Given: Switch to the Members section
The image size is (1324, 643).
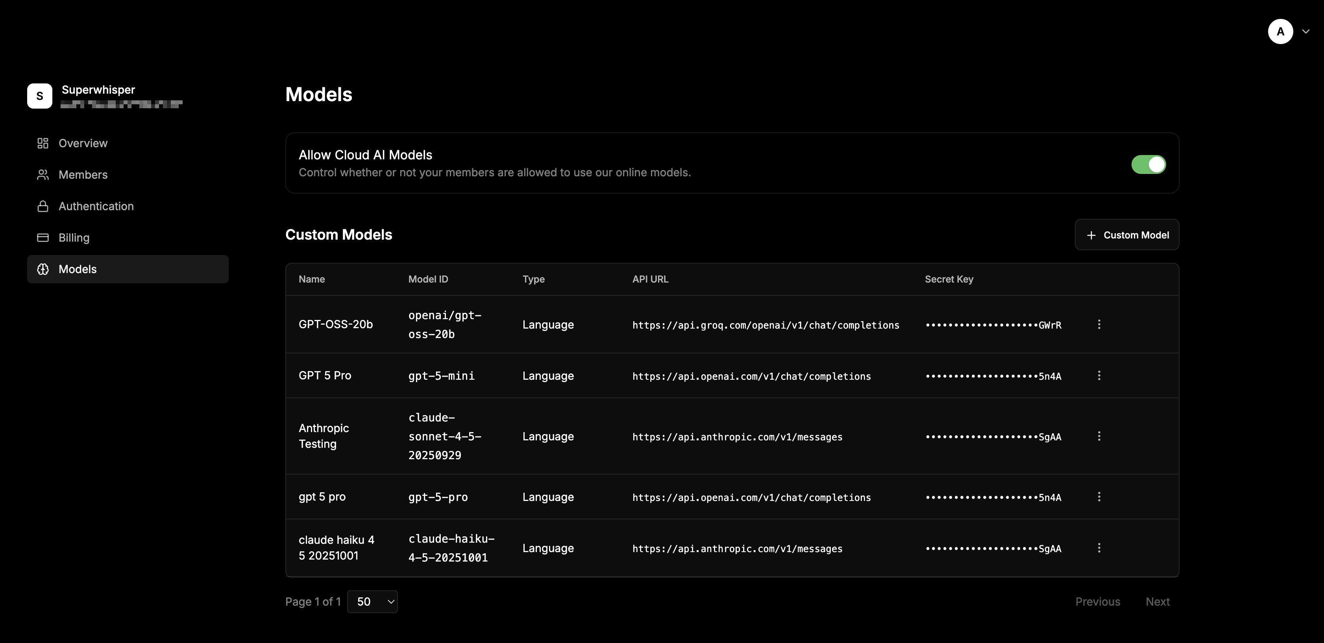Looking at the screenshot, I should coord(83,175).
